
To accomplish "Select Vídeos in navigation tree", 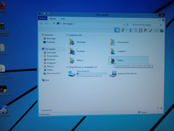I will point(48,70).
